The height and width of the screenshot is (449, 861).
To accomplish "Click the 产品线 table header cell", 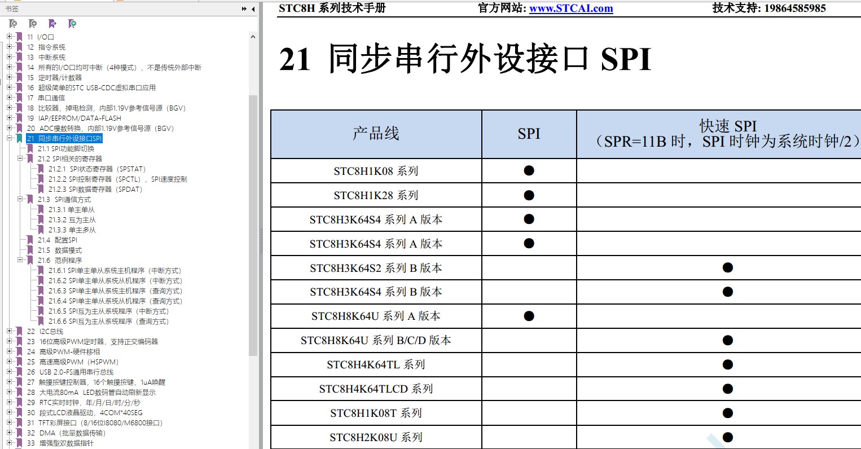I will [x=376, y=134].
